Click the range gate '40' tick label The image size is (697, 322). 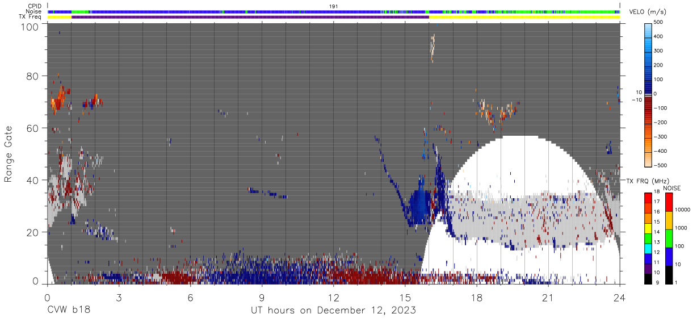[33, 180]
